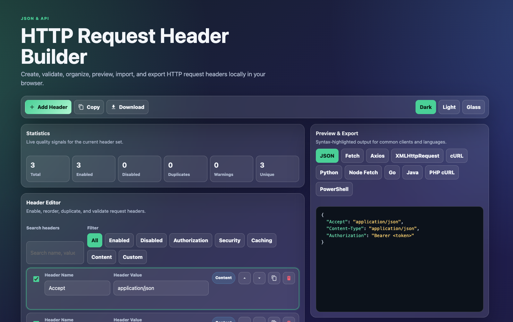Viewport: 513px width, 322px height.
Task: Filter headers by Custom
Action: (x=133, y=257)
